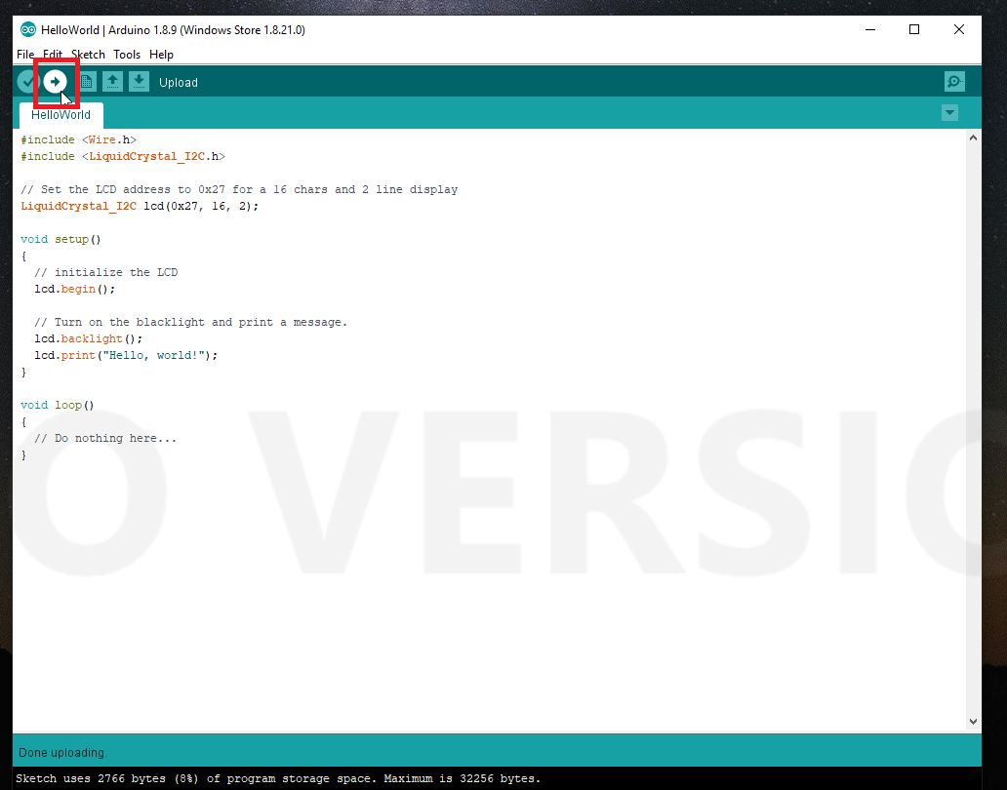Open the Tools menu
This screenshot has height=790, width=1007.
point(127,55)
